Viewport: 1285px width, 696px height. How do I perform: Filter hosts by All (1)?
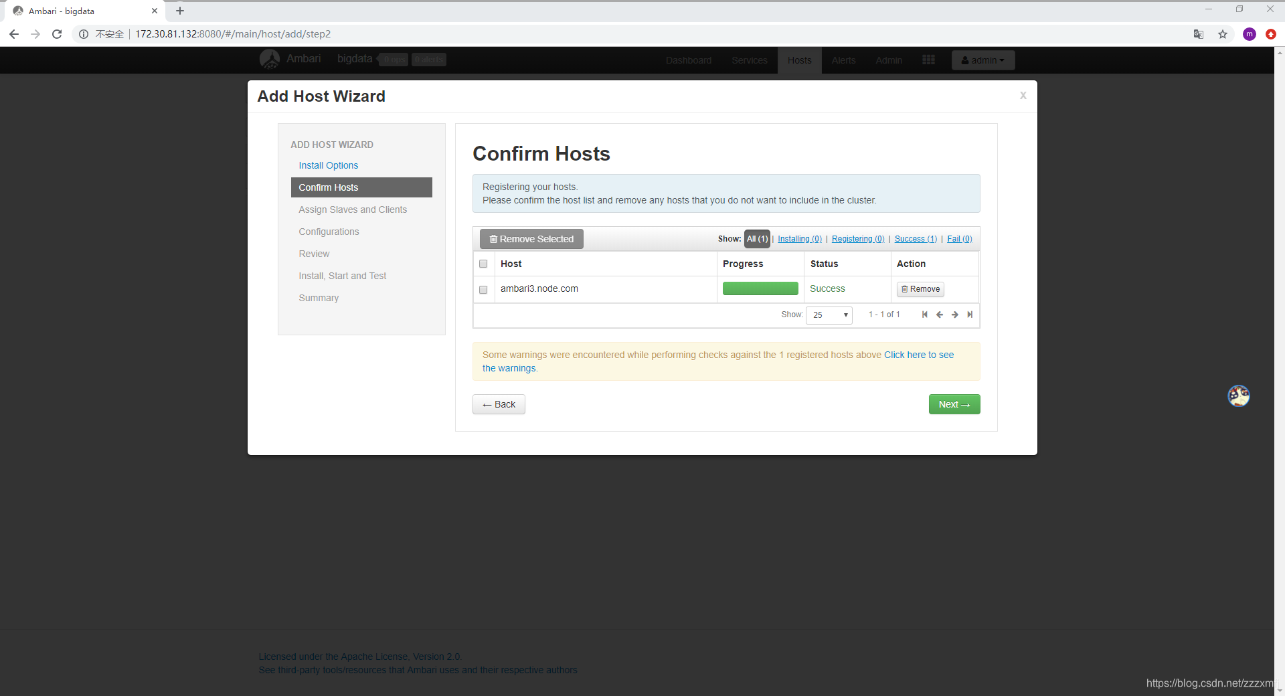757,239
